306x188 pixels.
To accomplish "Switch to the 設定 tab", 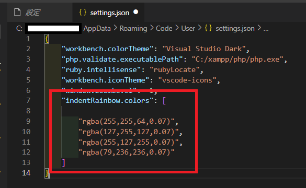I will pyautogui.click(x=40, y=13).
